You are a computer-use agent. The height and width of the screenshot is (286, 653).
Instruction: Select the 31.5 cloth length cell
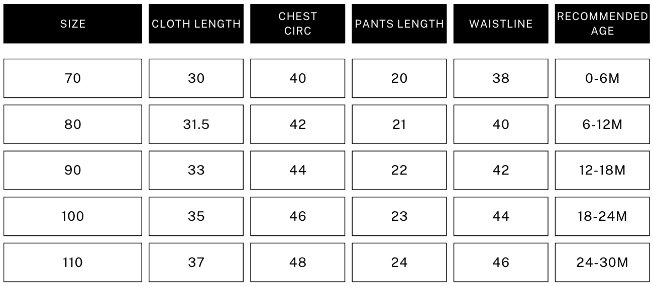(x=196, y=124)
